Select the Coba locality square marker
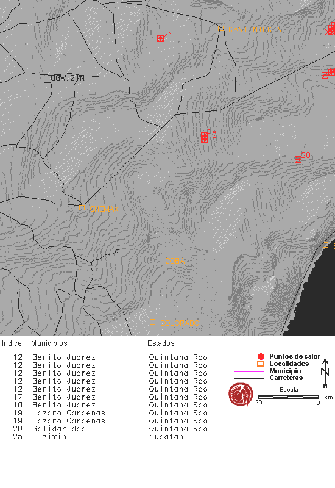 [158, 260]
